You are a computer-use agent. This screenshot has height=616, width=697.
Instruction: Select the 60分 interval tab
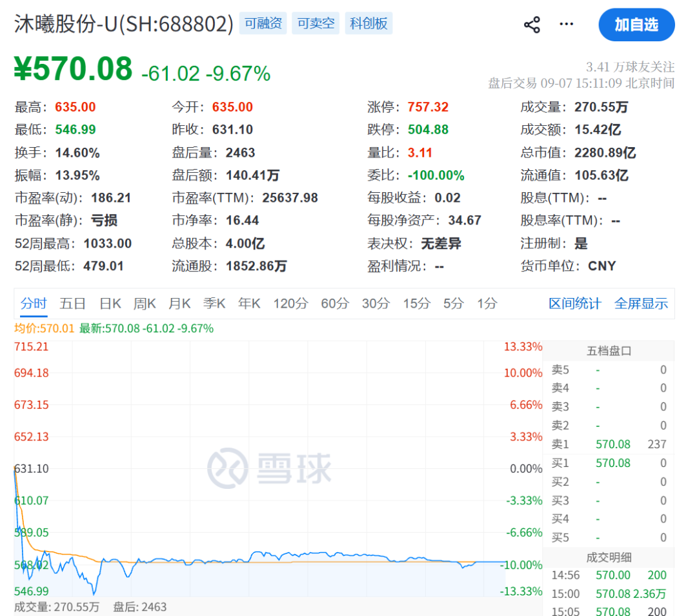(335, 303)
